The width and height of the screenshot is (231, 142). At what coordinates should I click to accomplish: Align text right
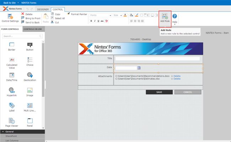139,21
